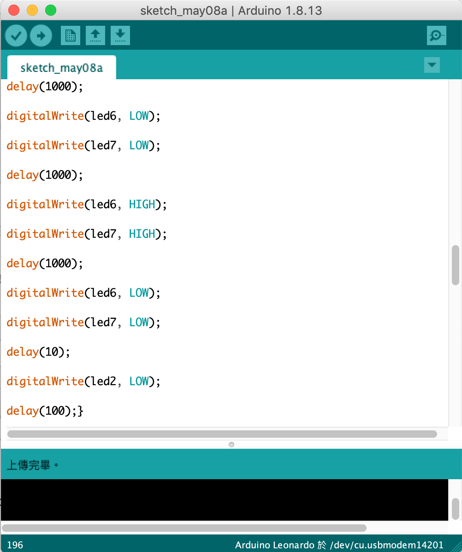Place cursor in the delay(1000) code line
Viewport: 462px width, 552px height.
click(44, 86)
